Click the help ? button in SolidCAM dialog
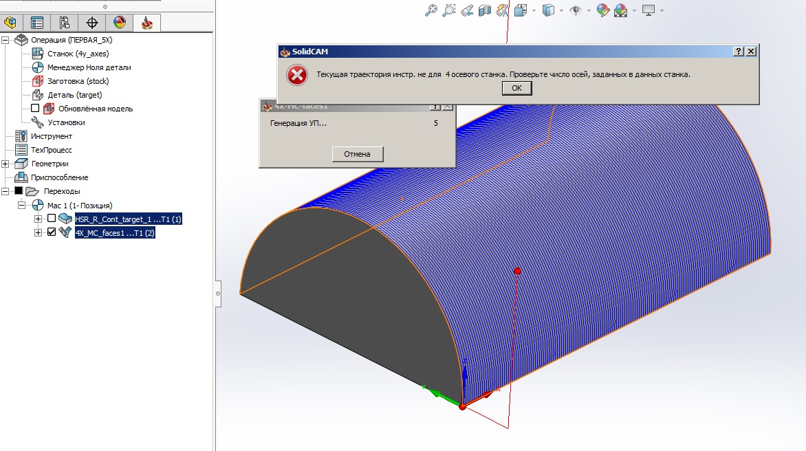Screen dimensions: 806x451 (738, 52)
